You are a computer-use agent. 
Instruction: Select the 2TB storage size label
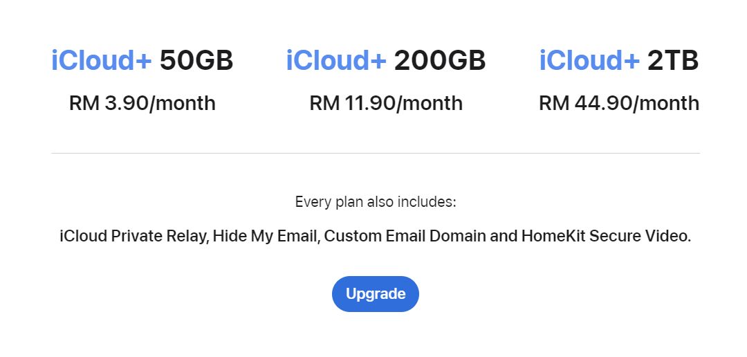(673, 62)
